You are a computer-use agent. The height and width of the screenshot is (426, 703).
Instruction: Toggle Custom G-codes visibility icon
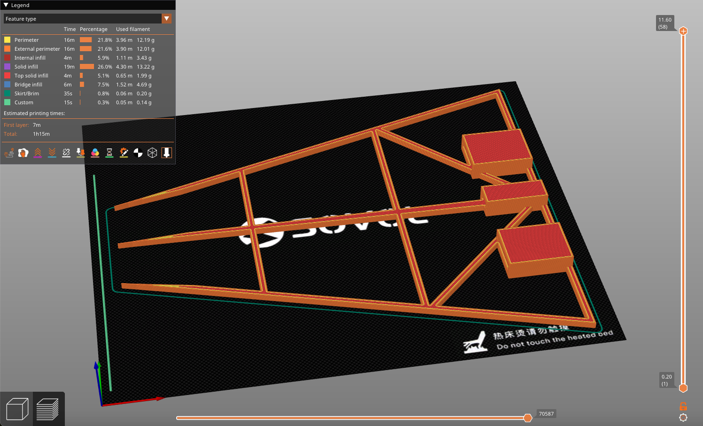tap(124, 153)
